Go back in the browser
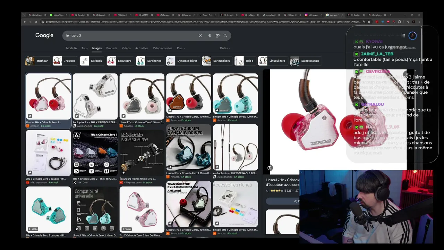Screen dimensions: 444x250 click(25, 22)
